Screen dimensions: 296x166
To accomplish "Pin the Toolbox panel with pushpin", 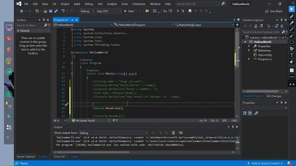I will point(44,20).
